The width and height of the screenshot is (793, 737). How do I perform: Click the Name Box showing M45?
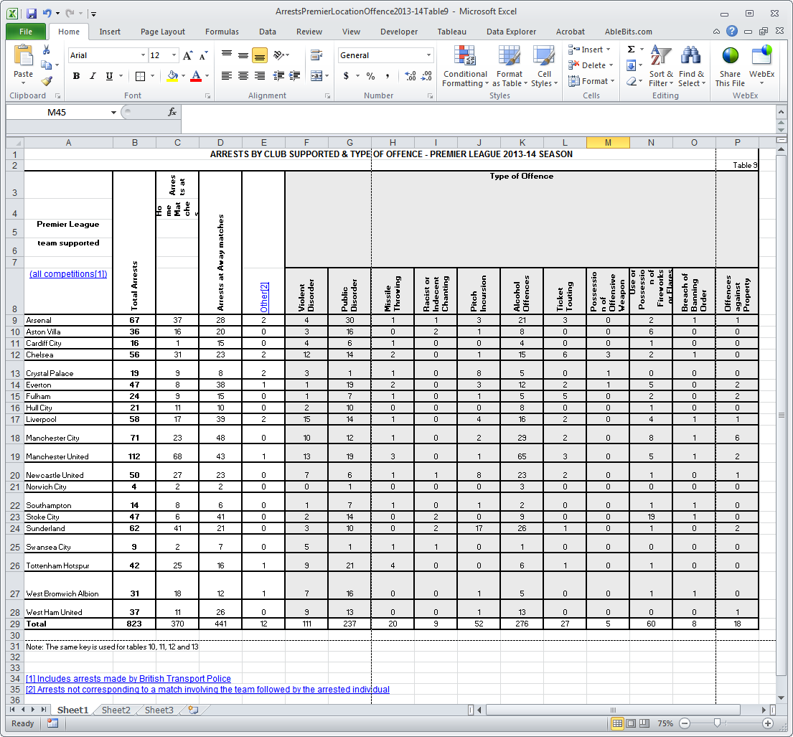coord(57,112)
